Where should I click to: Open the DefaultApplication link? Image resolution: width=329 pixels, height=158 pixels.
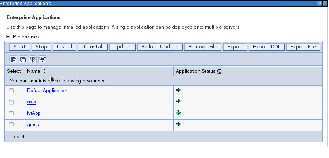(47, 91)
